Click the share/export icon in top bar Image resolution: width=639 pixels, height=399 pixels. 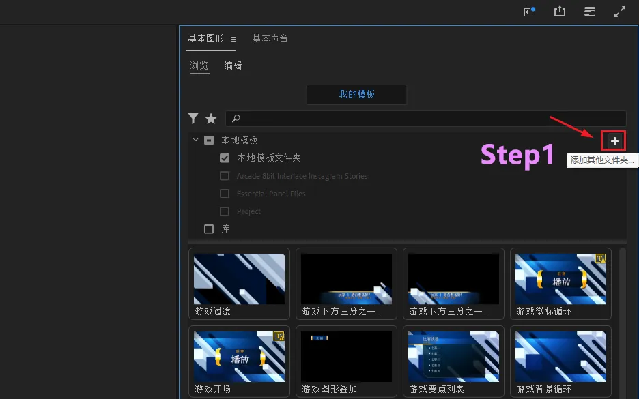point(560,12)
